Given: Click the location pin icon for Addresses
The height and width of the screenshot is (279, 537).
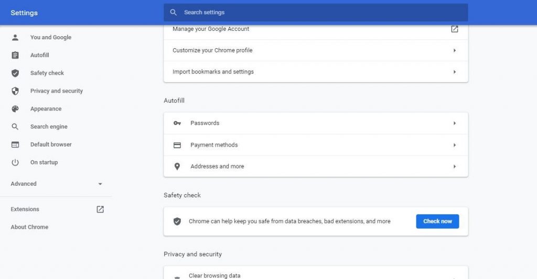Looking at the screenshot, I should 177,166.
